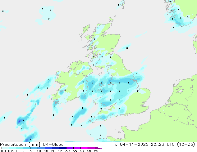
Task: Click the '0.1' legend scale label
Action: (x=3, y=151)
